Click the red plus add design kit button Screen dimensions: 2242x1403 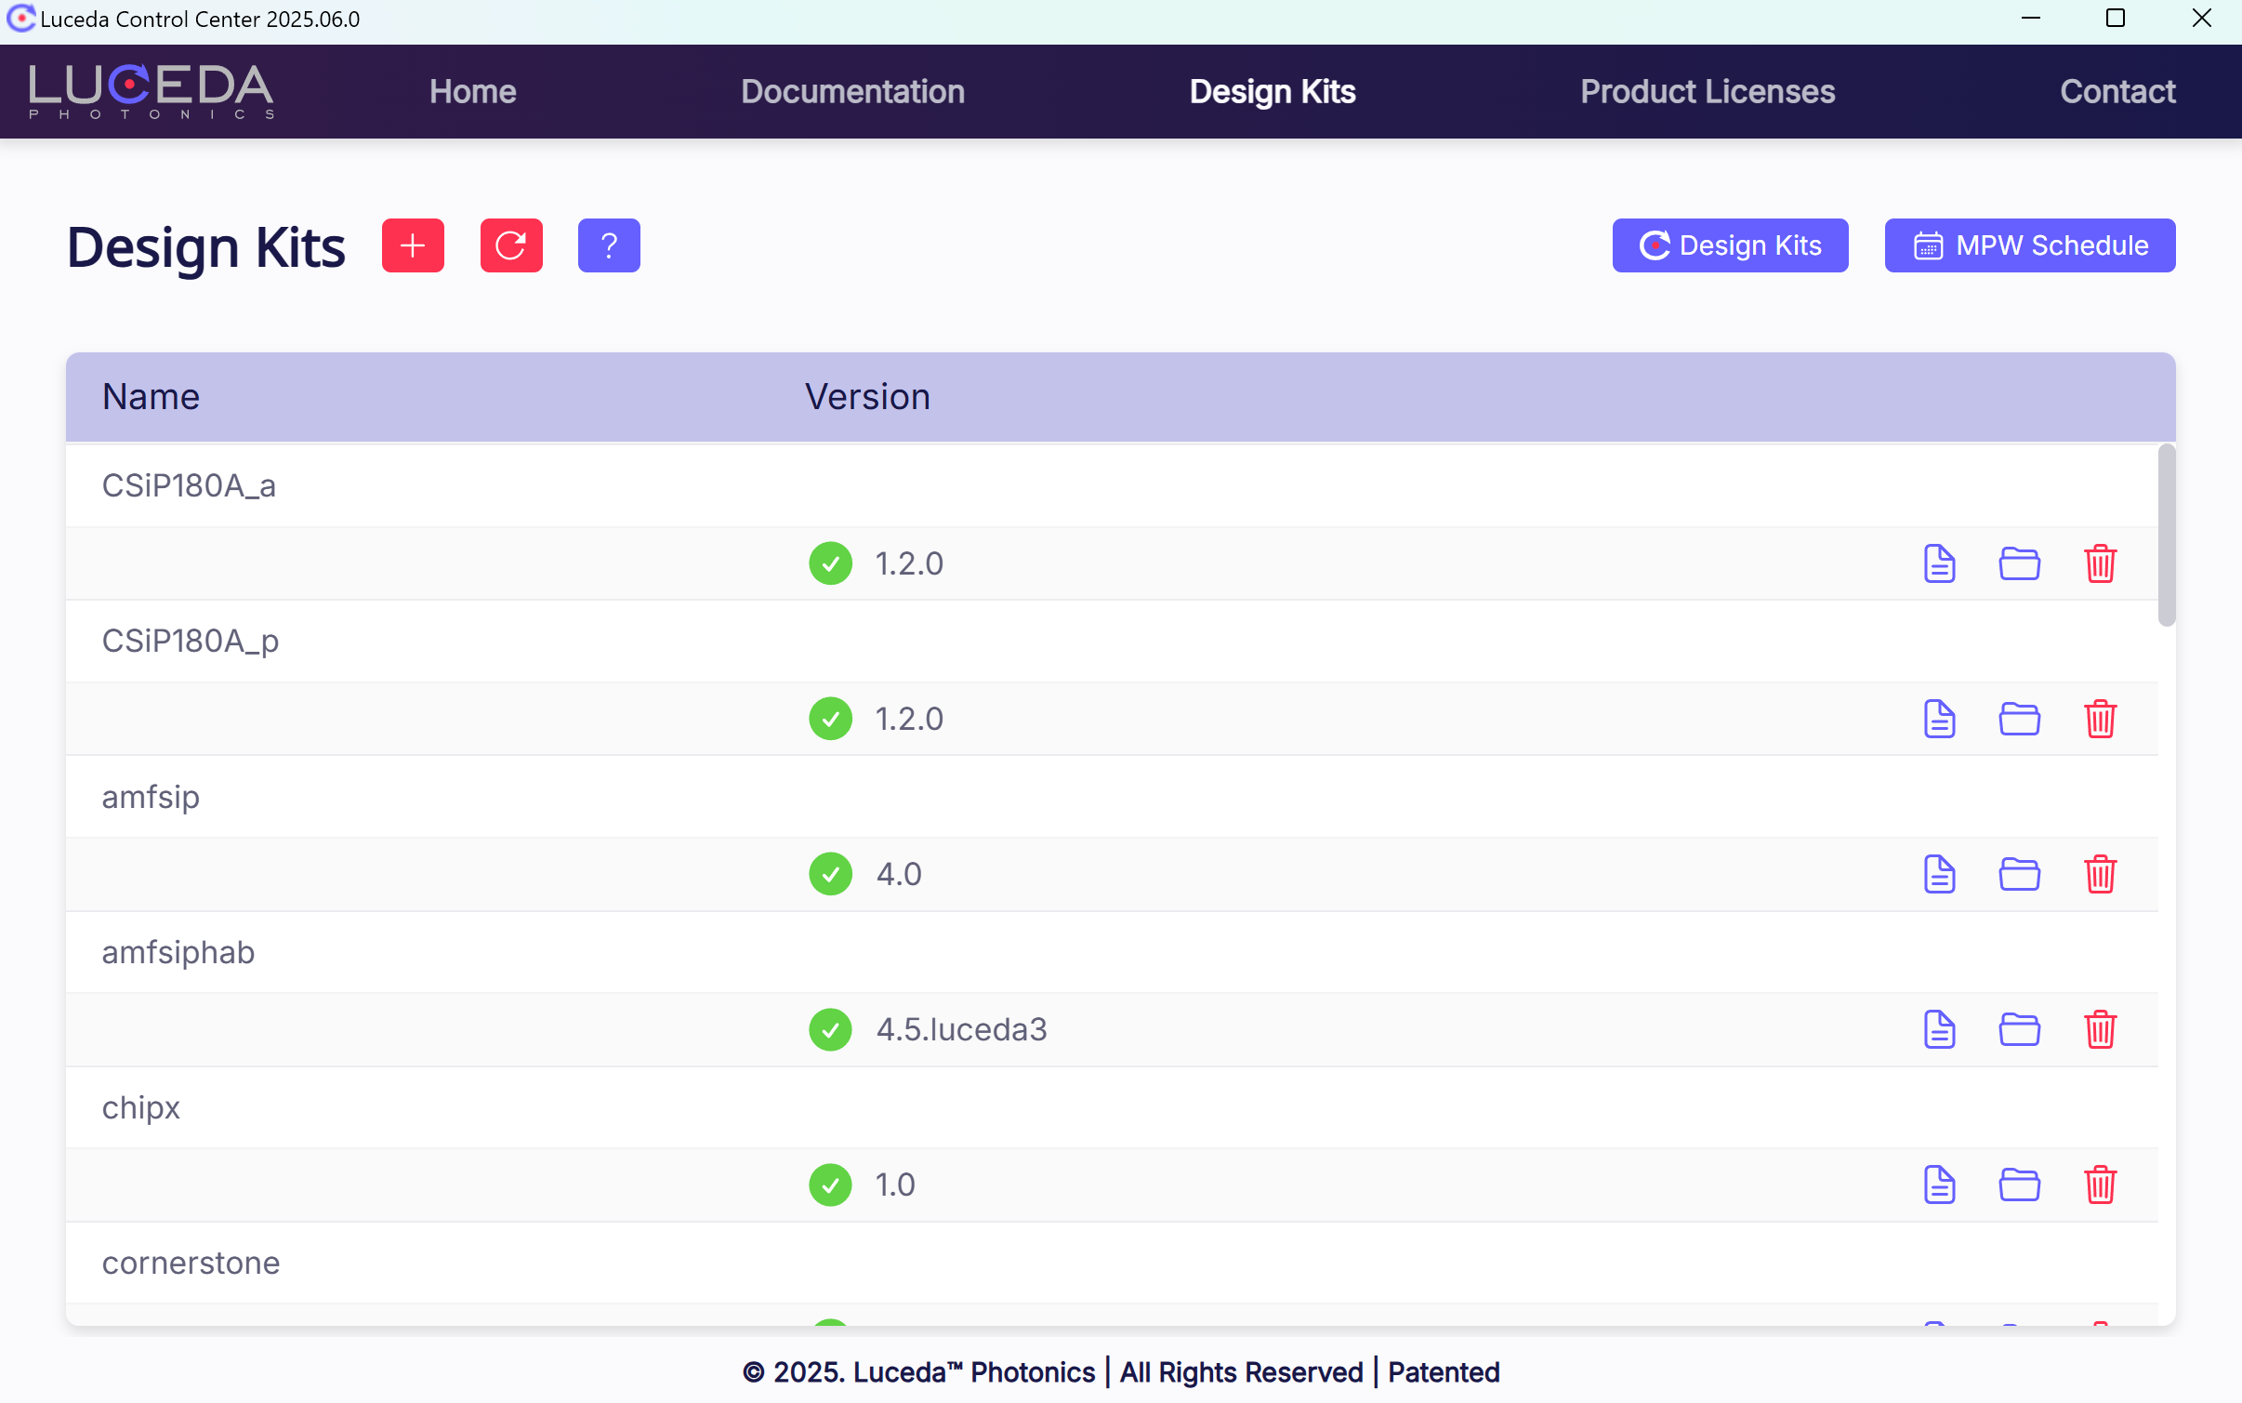click(x=413, y=245)
